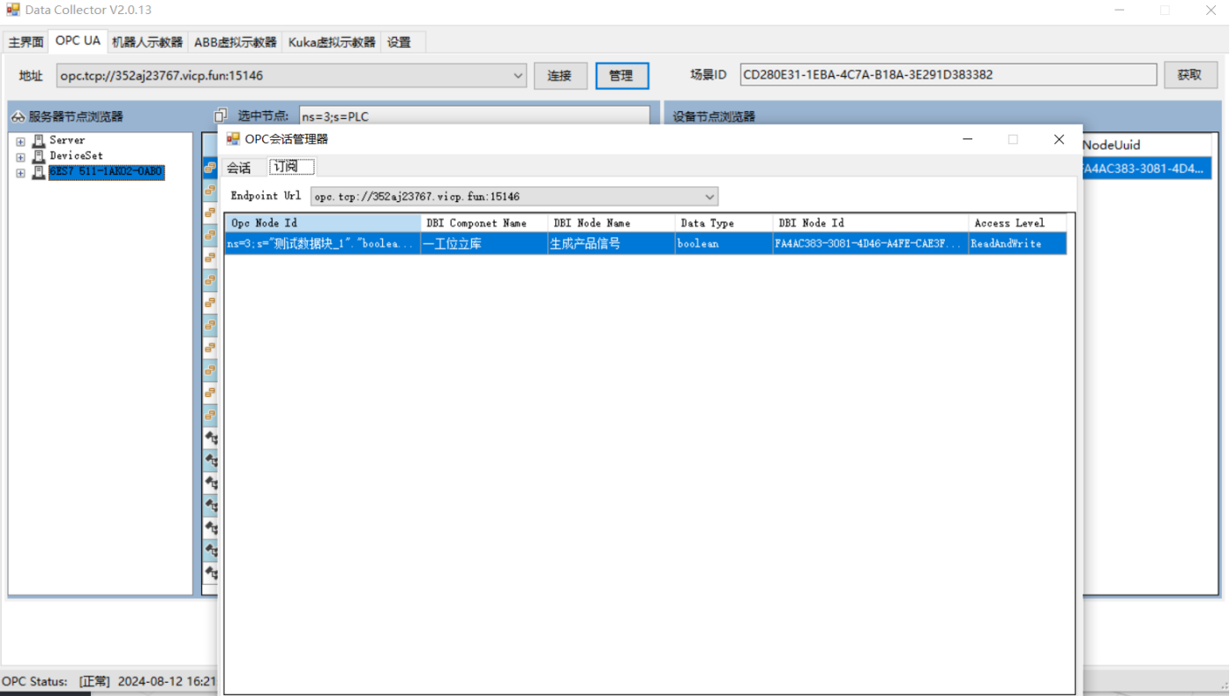The height and width of the screenshot is (696, 1230).
Task: Click the 获取 button
Action: point(1189,75)
